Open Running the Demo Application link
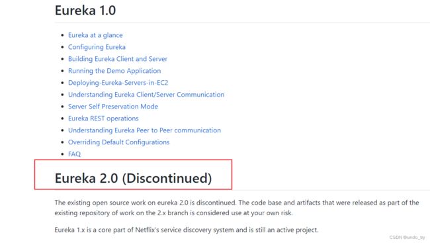This screenshot has height=243, width=430. click(x=114, y=71)
